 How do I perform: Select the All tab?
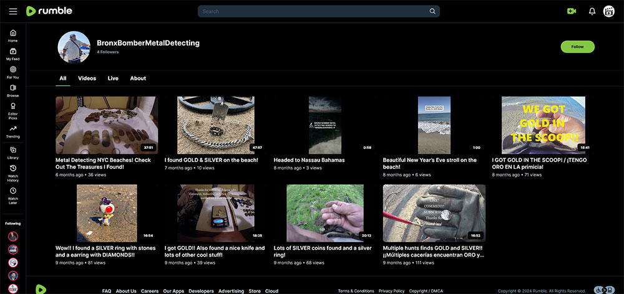[63, 78]
